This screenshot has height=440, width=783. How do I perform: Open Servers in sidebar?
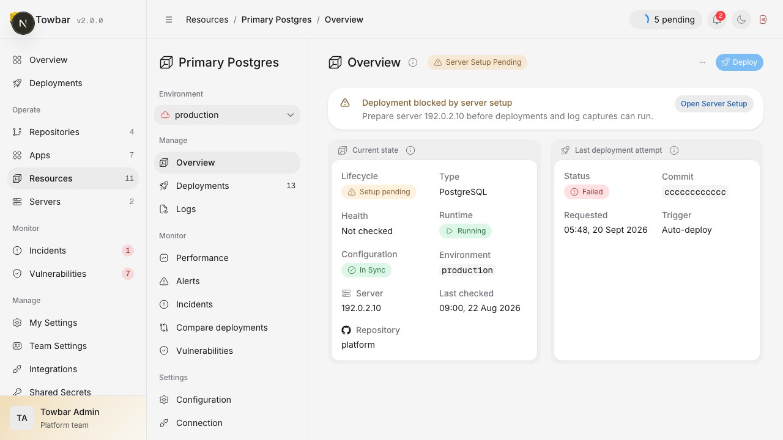click(x=73, y=202)
